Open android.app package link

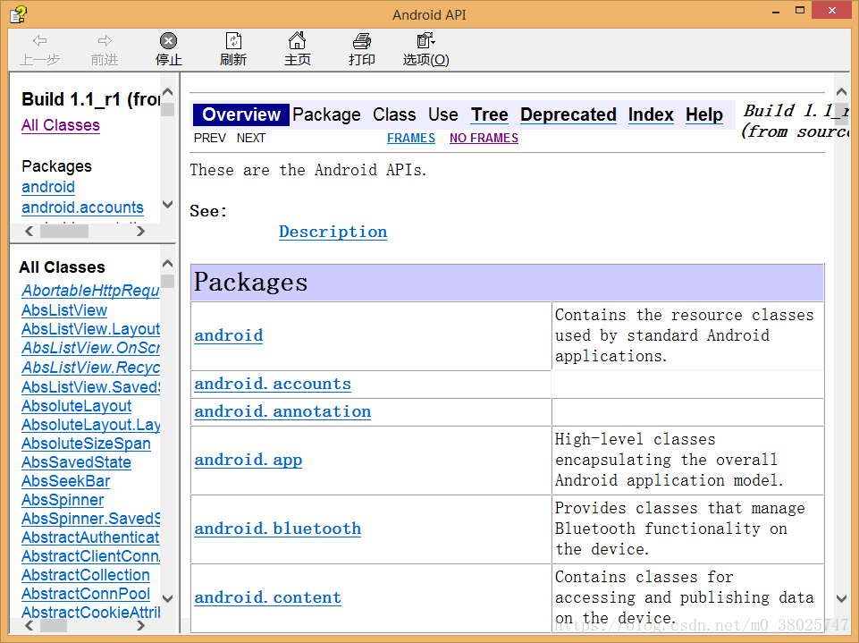(x=248, y=460)
